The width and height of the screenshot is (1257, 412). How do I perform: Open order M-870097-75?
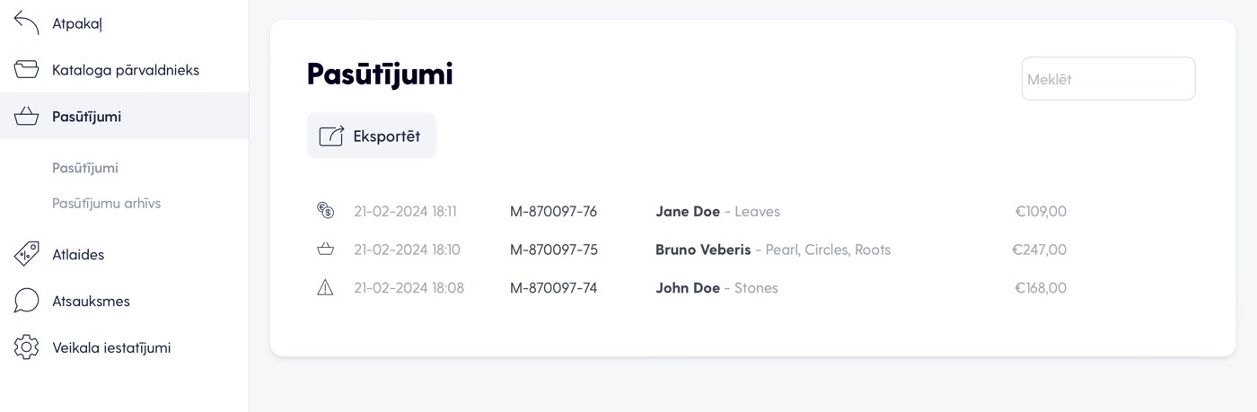[554, 250]
